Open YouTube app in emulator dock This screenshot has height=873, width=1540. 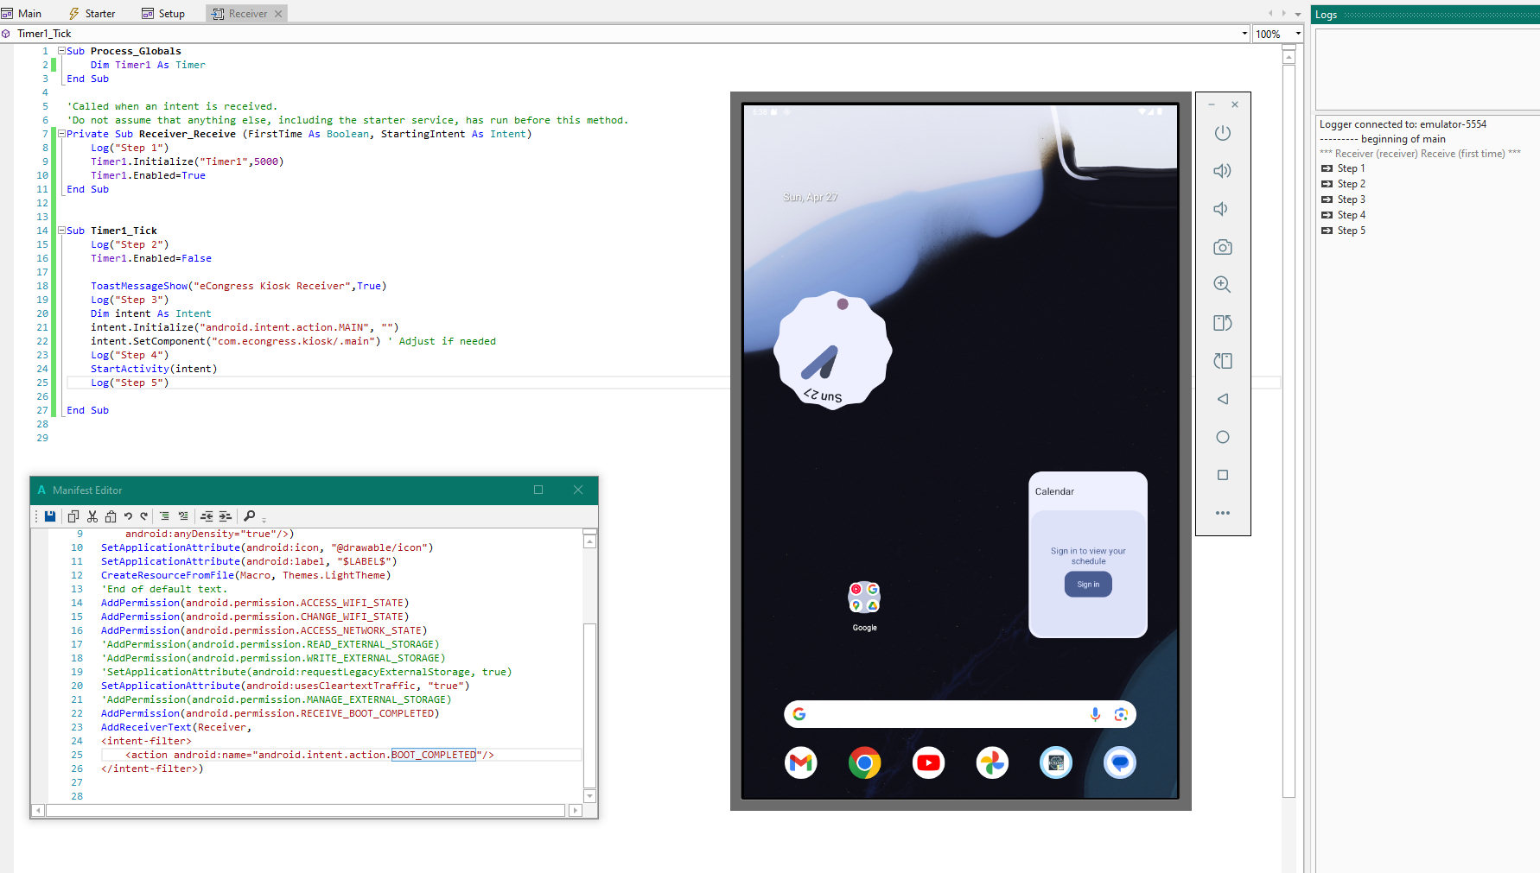(x=928, y=762)
